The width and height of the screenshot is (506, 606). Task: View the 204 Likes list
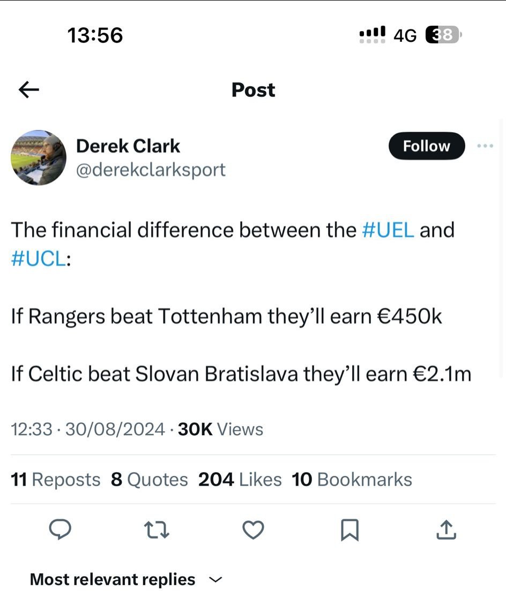[240, 480]
